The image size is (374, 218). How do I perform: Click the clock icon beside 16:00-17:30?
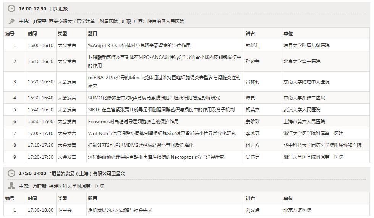(x=11, y=8)
